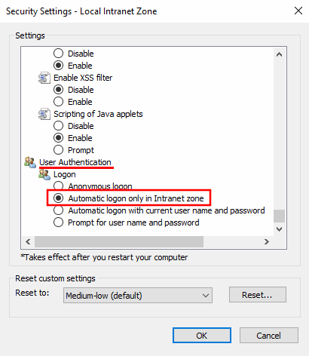Open the Reset to dropdown
Screen dimensions: 309x356
[x=138, y=296]
